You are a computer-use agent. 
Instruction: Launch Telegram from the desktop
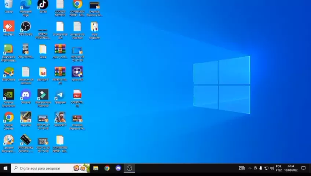tap(60, 96)
